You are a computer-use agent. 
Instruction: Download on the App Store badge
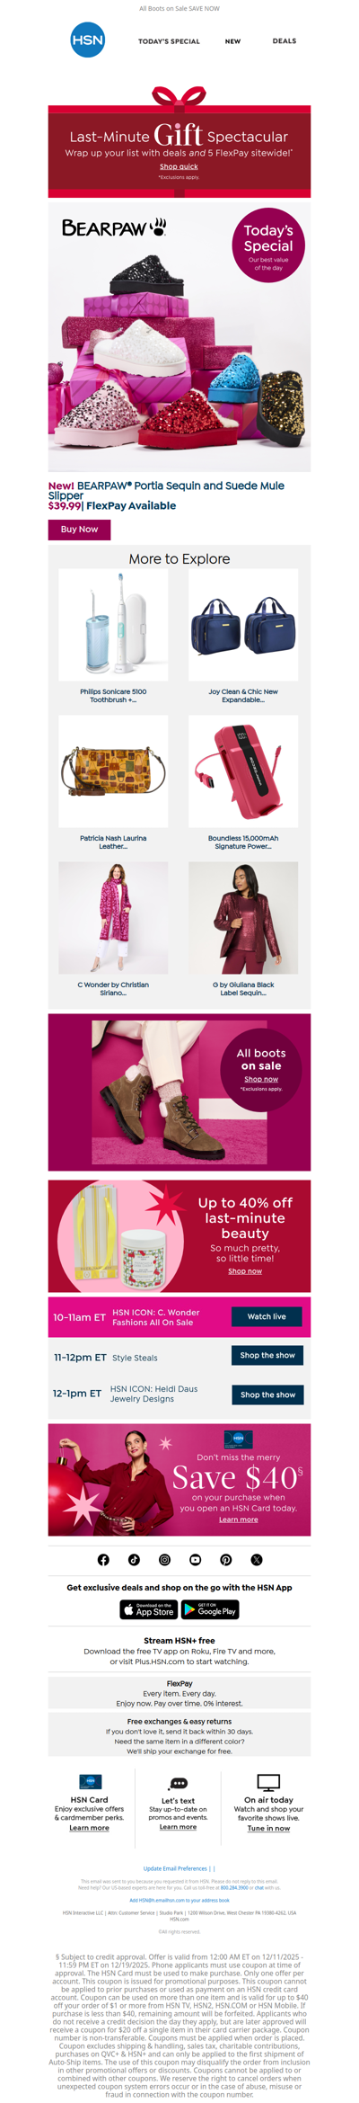(x=148, y=1609)
